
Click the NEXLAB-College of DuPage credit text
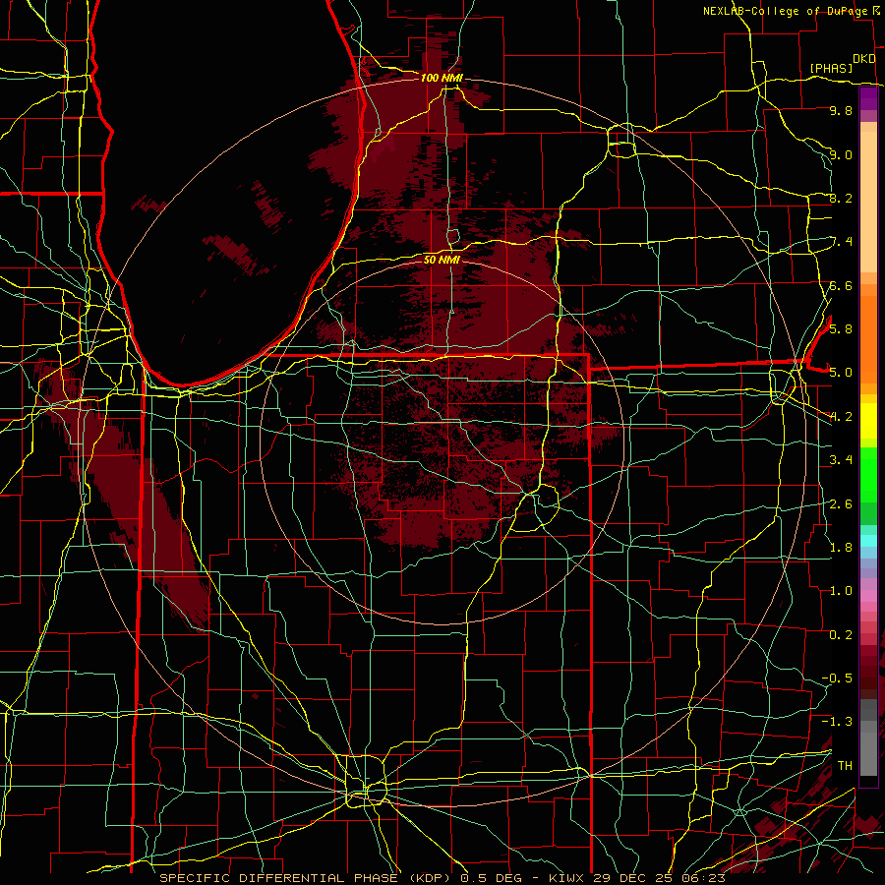click(787, 11)
